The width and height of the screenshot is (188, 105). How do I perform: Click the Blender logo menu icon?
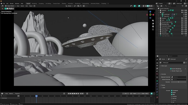1,4
